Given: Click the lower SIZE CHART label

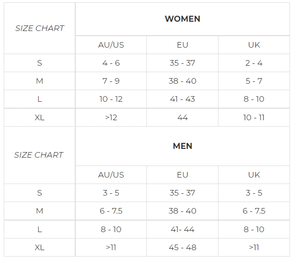Looking at the screenshot, I should pos(39,155).
